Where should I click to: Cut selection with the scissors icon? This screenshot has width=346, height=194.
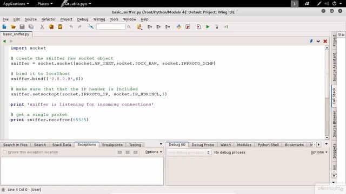tap(42, 27)
